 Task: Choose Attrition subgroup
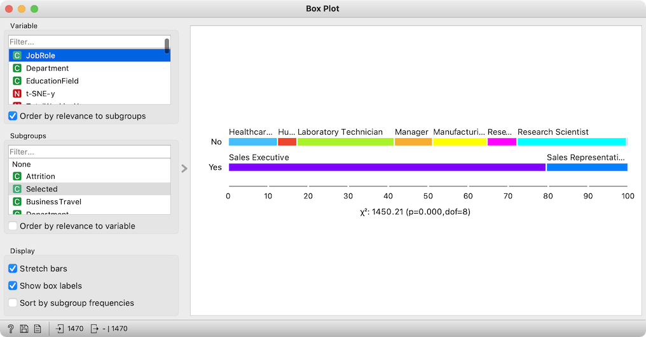tap(90, 176)
